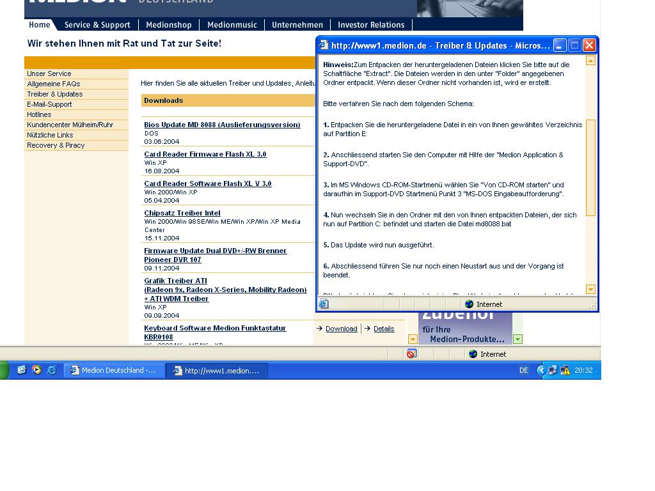Click the Downloads section header
655x491 pixels.
click(x=228, y=100)
